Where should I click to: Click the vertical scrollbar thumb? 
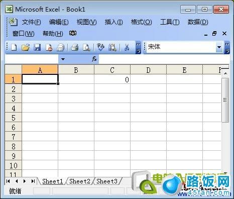(x=225, y=100)
